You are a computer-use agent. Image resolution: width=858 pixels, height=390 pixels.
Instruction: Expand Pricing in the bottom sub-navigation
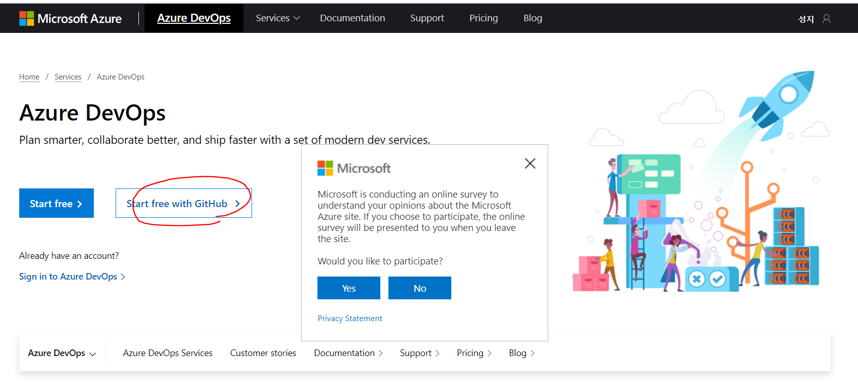[x=474, y=353]
